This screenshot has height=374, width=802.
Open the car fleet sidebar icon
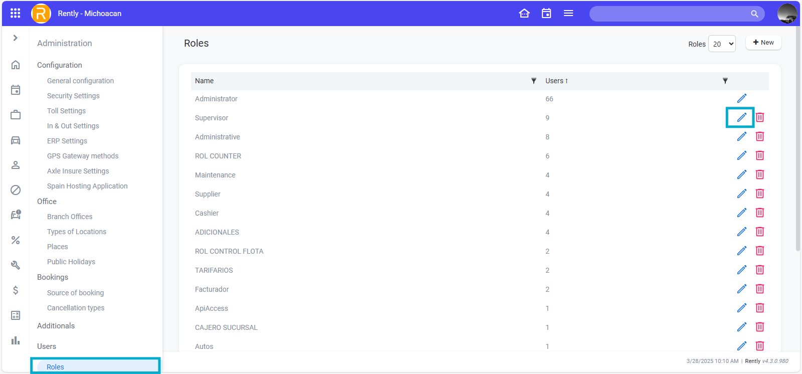[x=16, y=140]
